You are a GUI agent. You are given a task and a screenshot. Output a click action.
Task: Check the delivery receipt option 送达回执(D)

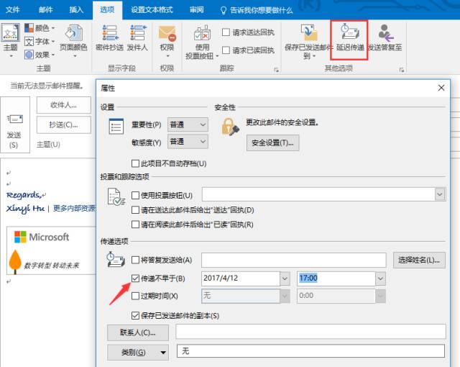pos(135,210)
